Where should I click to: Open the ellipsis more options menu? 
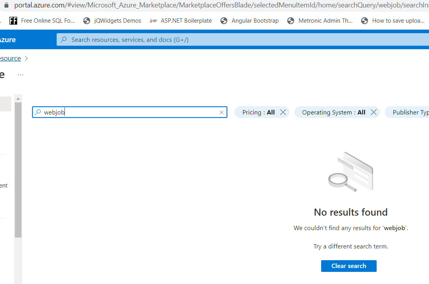pyautogui.click(x=21, y=75)
